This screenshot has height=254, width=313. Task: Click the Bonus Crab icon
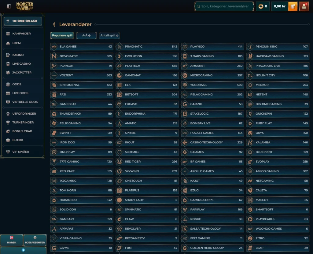(8, 131)
